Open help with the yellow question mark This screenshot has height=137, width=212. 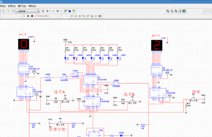[74, 11]
